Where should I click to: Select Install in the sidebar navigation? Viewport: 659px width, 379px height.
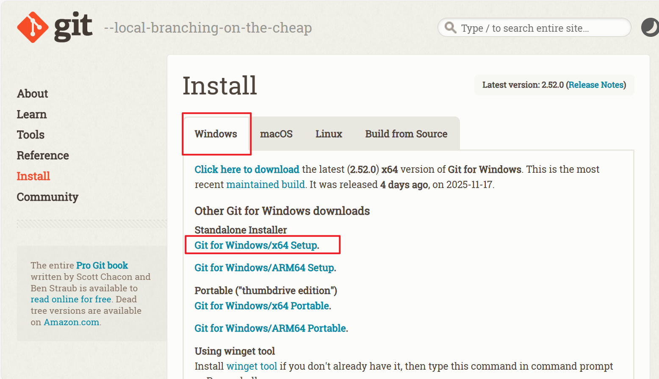[x=33, y=176]
